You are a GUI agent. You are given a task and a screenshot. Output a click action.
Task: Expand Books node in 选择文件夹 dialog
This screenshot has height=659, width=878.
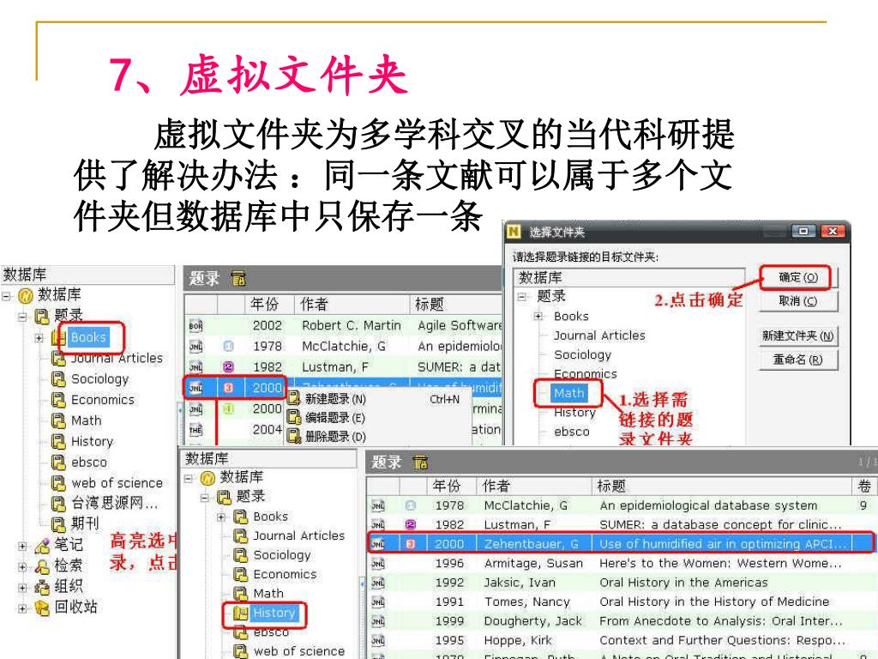(538, 317)
